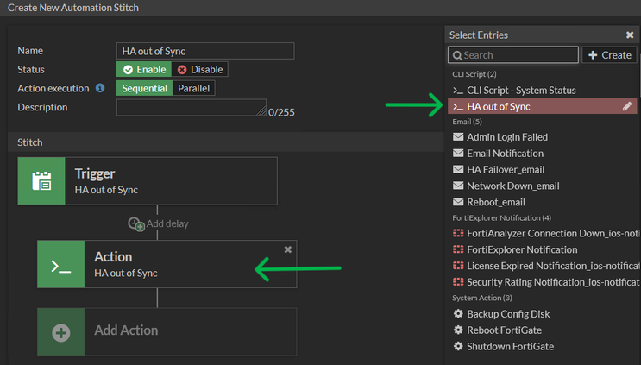Set Status to Enable
The image size is (641, 365).
click(144, 70)
